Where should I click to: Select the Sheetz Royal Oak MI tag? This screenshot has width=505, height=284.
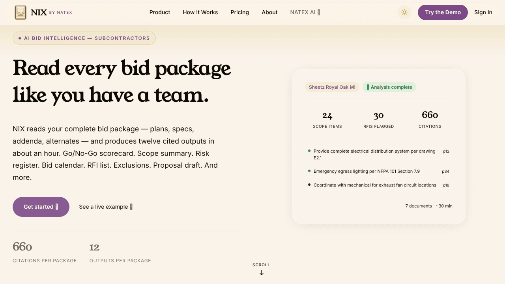(332, 87)
